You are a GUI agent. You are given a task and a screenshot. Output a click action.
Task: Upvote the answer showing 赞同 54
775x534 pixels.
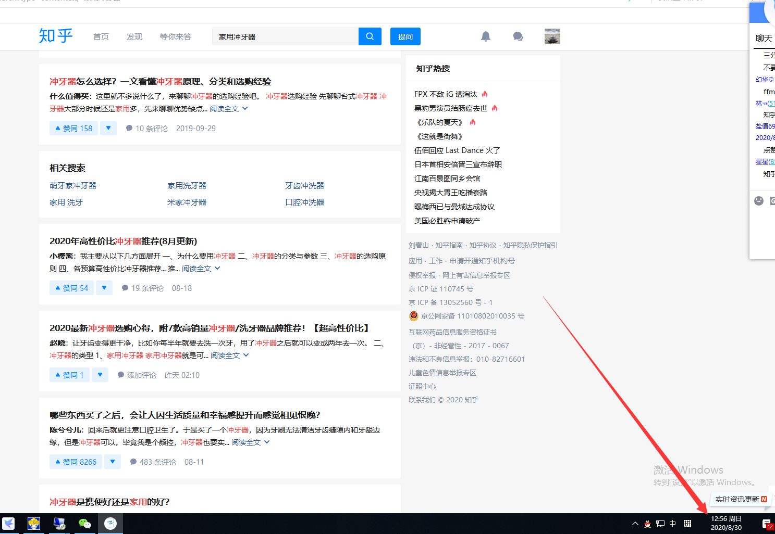(71, 288)
